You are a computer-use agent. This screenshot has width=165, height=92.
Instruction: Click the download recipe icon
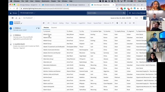(20, 18)
